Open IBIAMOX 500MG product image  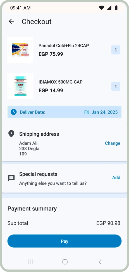tap(20, 86)
